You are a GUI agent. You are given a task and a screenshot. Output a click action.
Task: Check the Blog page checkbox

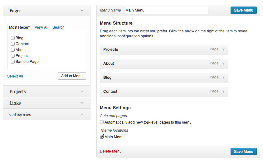point(13,38)
